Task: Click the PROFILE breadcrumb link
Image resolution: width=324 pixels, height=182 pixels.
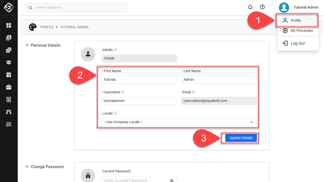Action: [47, 27]
